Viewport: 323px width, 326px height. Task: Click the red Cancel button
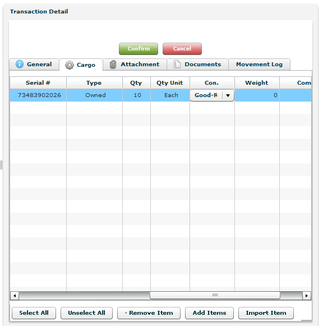point(182,49)
